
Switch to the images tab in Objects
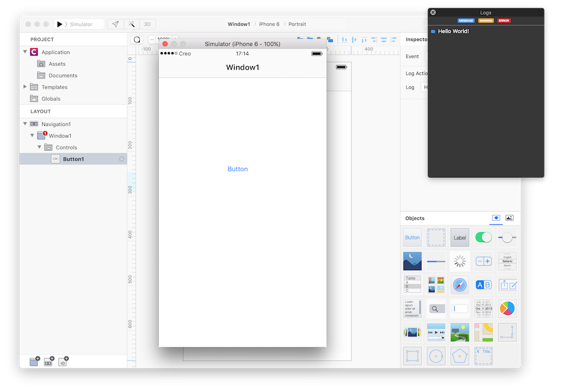(510, 218)
